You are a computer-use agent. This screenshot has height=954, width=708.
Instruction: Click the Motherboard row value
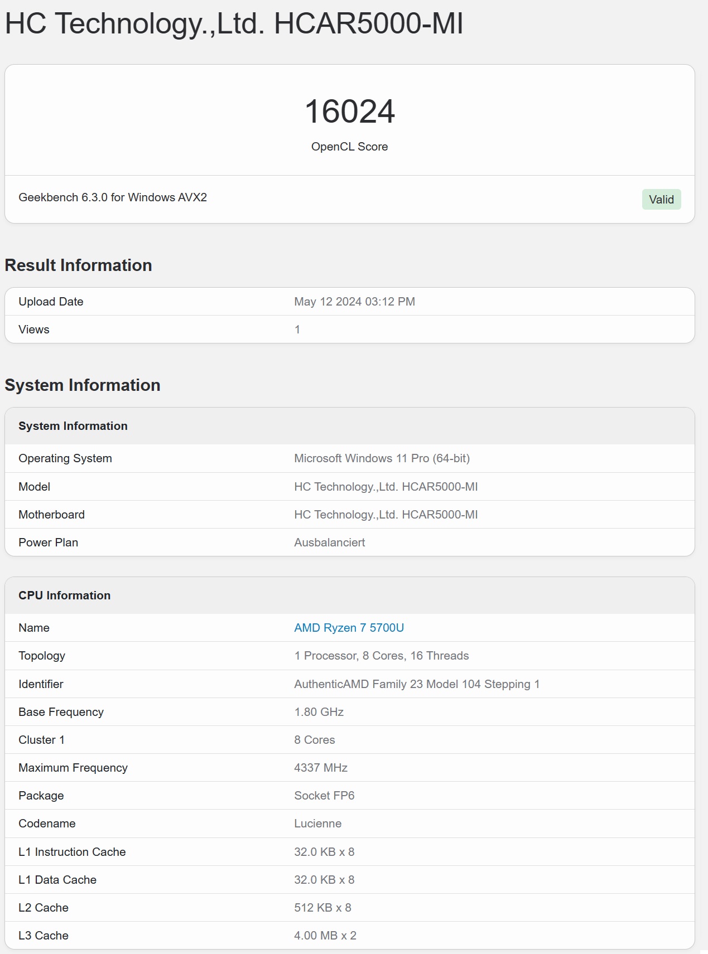point(386,515)
